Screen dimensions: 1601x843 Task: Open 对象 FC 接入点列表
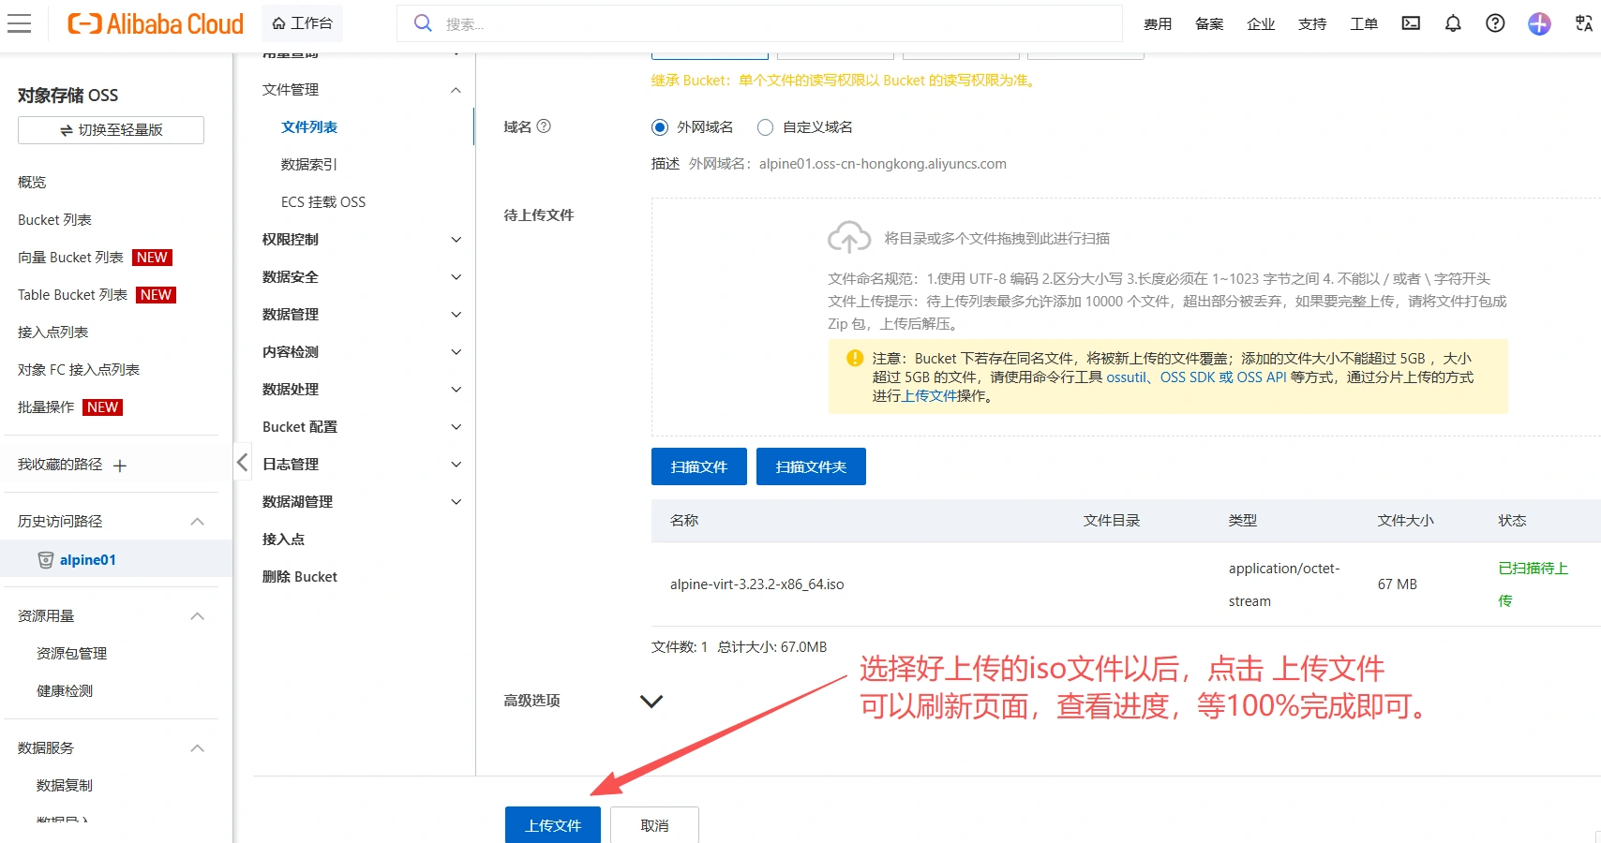click(79, 370)
